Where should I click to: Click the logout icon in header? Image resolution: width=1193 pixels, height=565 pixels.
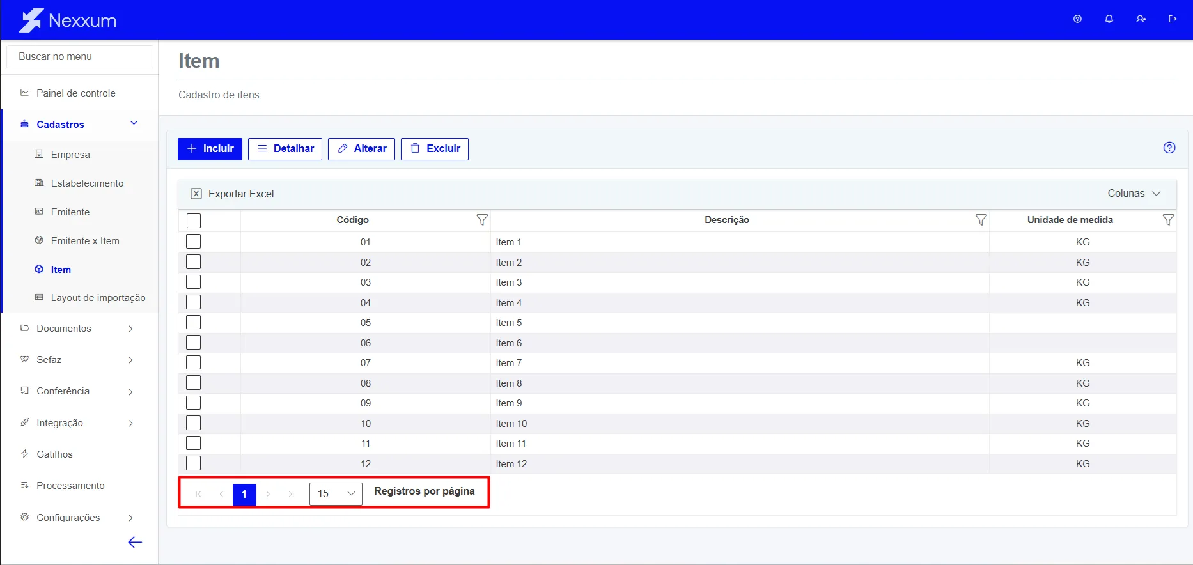coord(1173,19)
